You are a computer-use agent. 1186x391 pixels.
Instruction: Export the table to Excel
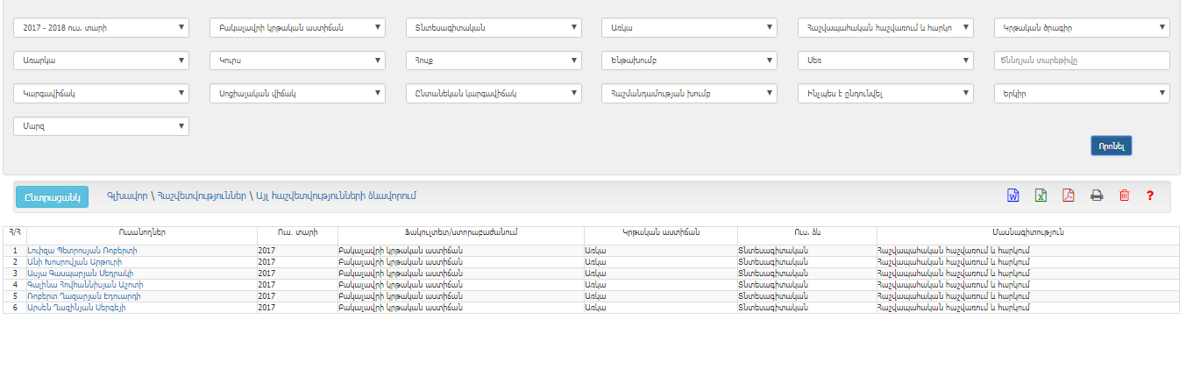click(1040, 195)
